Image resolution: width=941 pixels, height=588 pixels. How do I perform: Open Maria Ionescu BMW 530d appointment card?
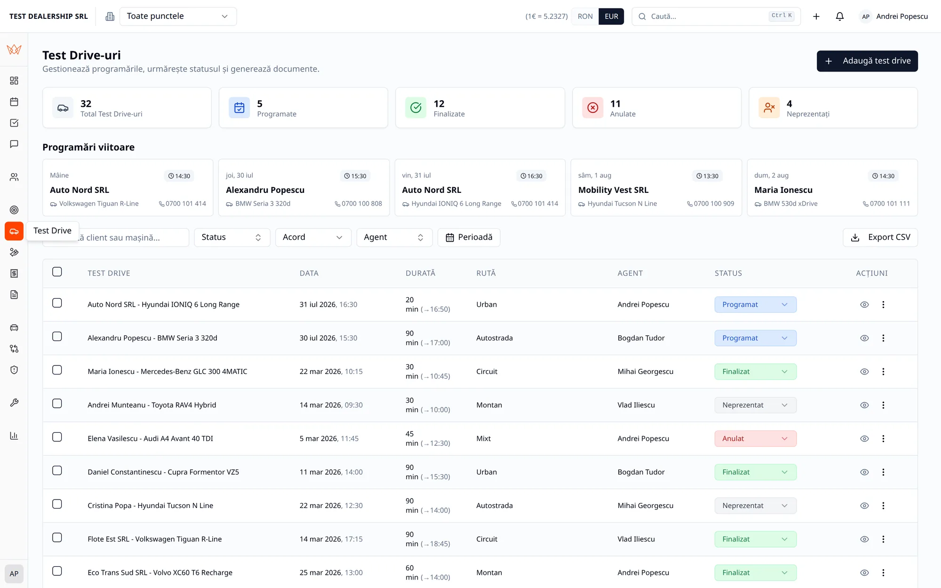(832, 188)
